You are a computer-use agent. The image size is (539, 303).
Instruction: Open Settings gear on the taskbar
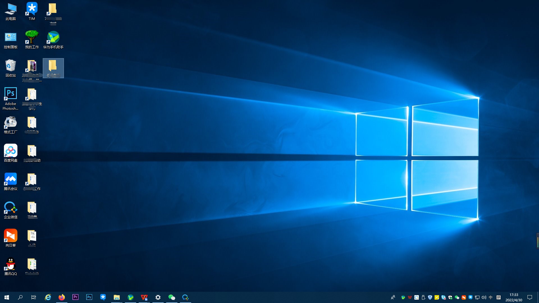tap(158, 297)
